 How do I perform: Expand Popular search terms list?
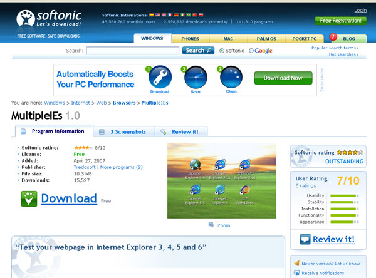tap(335, 48)
